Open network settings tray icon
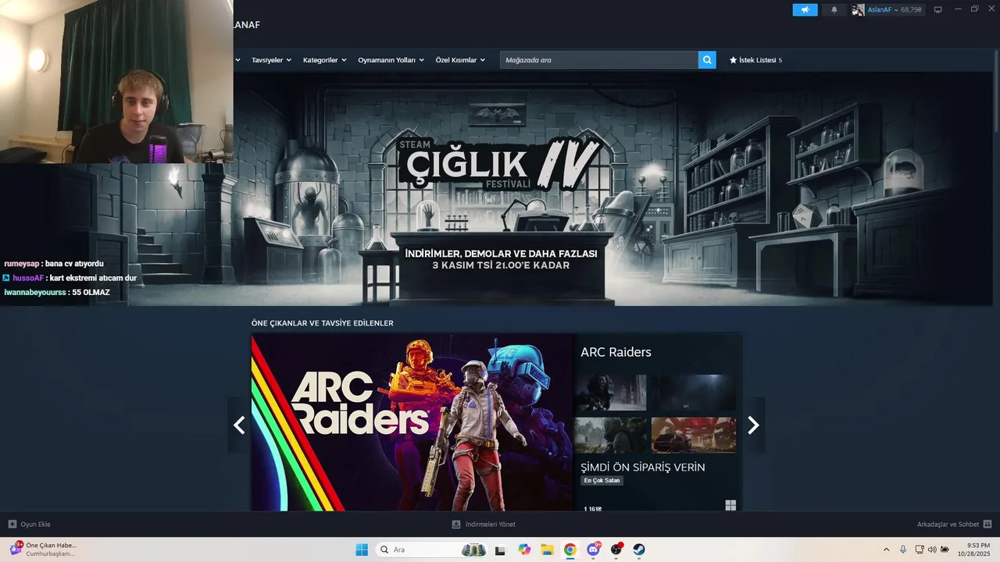 point(920,550)
